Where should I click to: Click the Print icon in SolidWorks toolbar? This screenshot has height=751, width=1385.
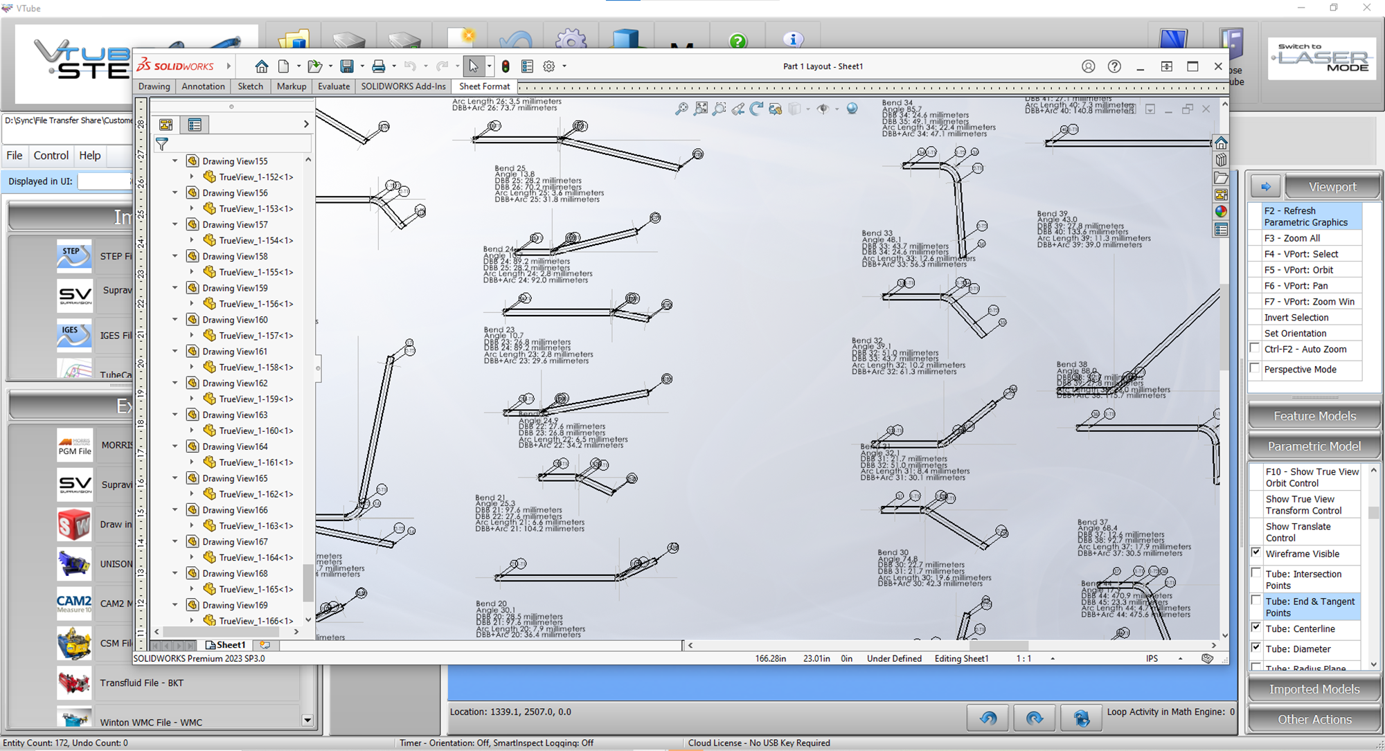[x=378, y=66]
